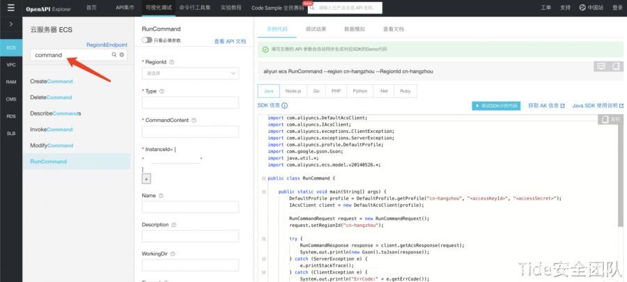This screenshot has width=627, height=282.
Task: Click the 调试SDK示例代码 button
Action: [x=496, y=106]
